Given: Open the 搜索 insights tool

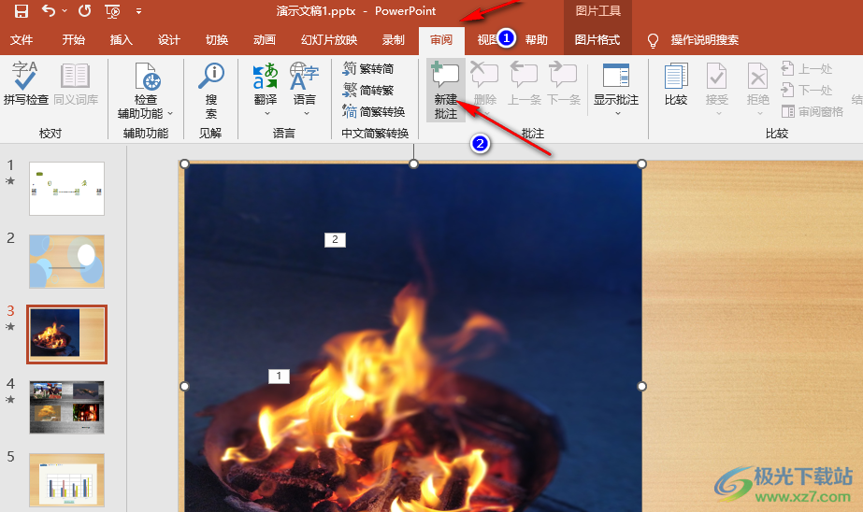Looking at the screenshot, I should pos(211,91).
